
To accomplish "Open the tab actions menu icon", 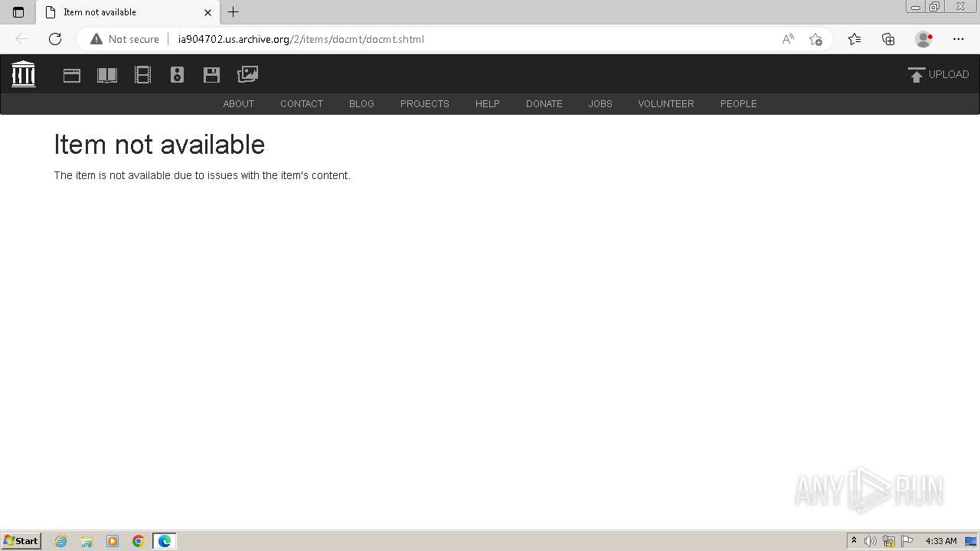I will pyautogui.click(x=18, y=12).
